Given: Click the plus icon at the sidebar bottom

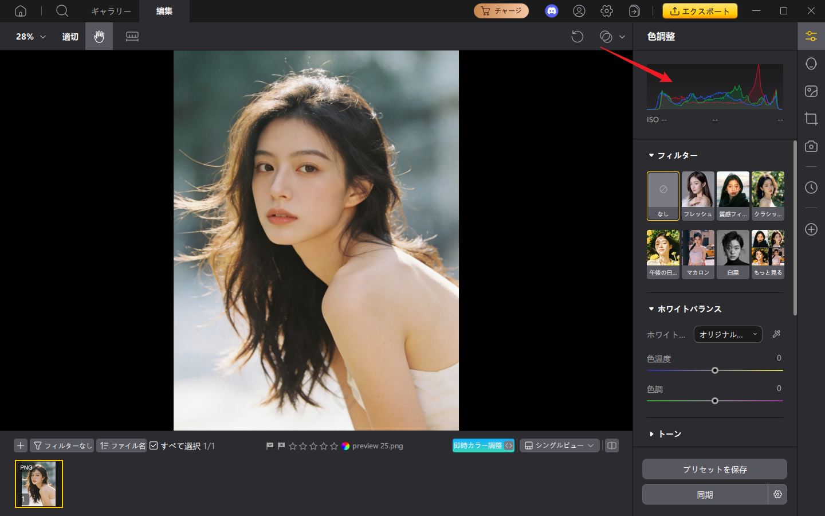Looking at the screenshot, I should click(x=811, y=229).
